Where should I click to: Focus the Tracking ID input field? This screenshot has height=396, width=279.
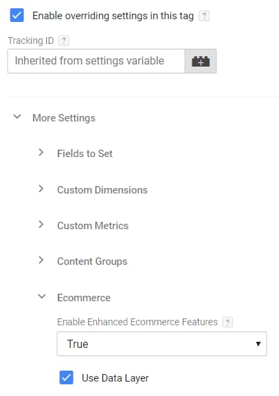click(x=96, y=61)
